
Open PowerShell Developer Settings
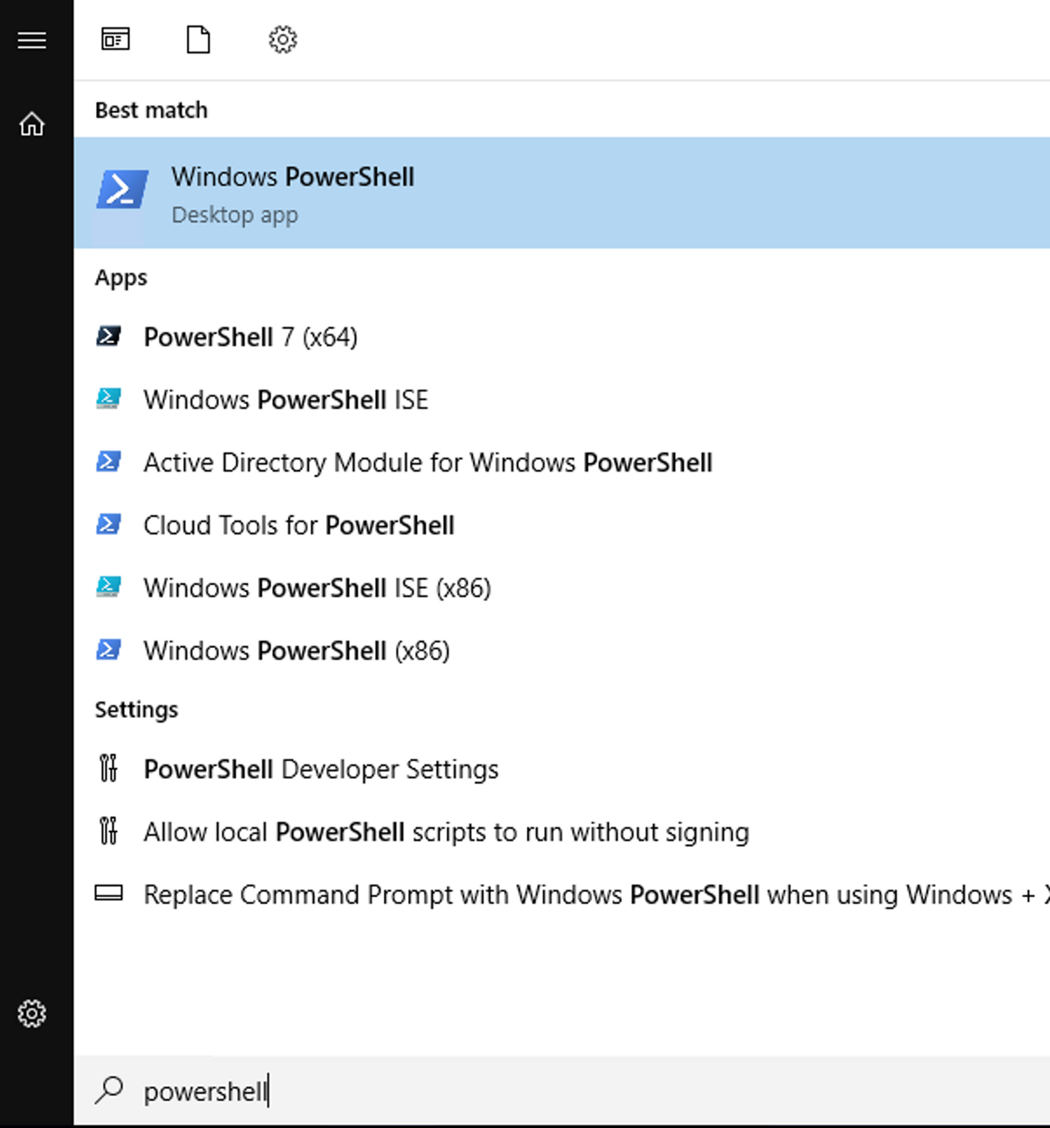(x=321, y=769)
